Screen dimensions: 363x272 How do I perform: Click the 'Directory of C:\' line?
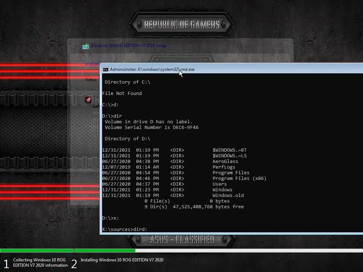coord(127,82)
